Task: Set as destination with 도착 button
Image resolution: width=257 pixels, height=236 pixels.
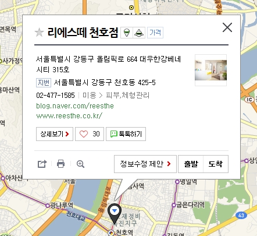Action: click(x=216, y=164)
